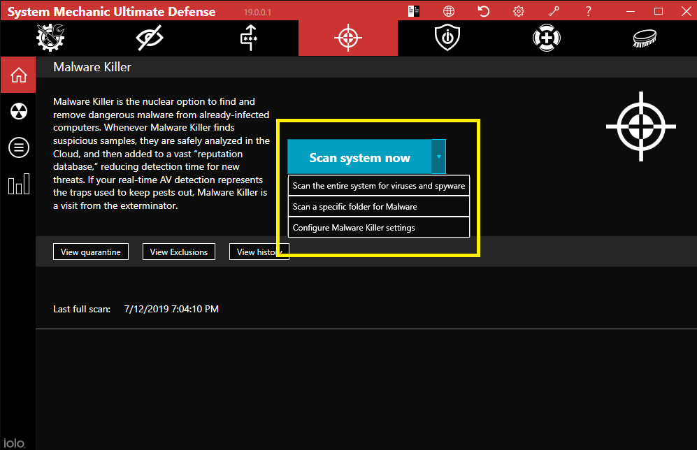
Task: Click the Home sidebar icon
Action: [18, 75]
